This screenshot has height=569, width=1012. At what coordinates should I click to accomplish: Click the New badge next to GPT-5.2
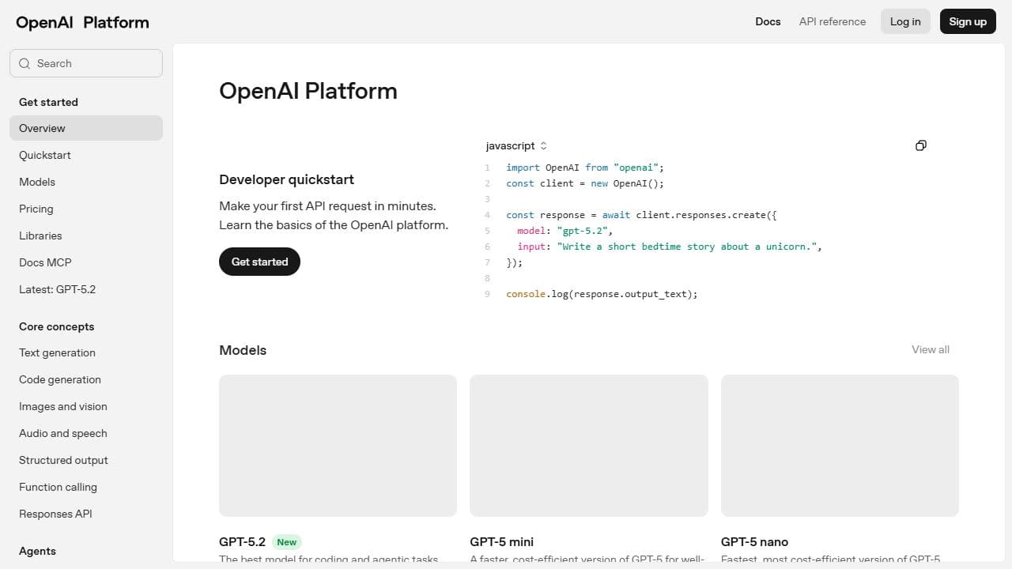click(286, 541)
